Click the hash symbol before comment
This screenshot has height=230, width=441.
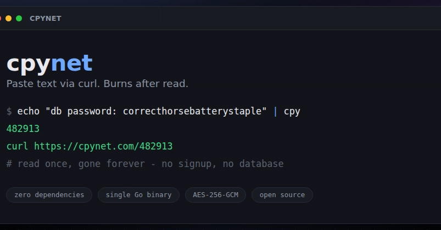click(9, 164)
